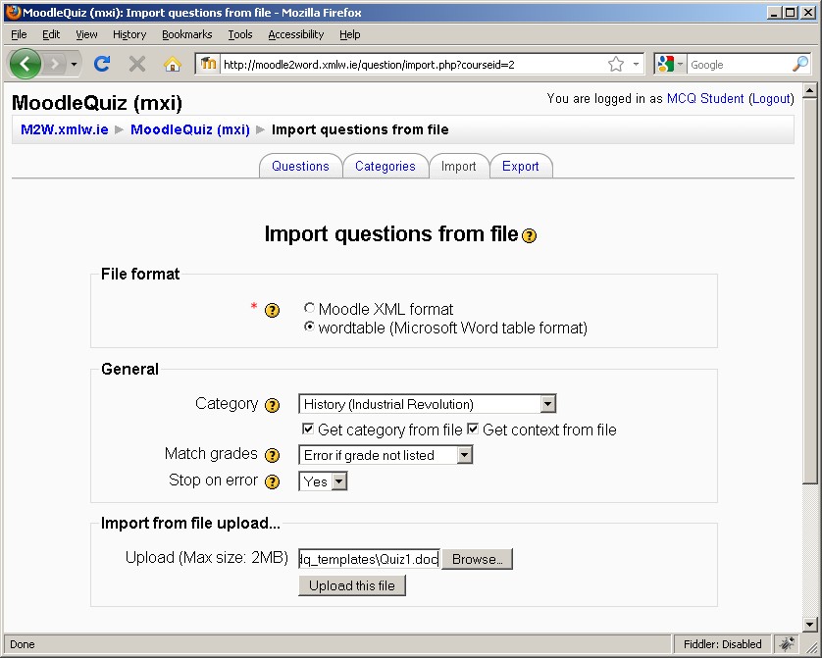822x658 pixels.
Task: Open the View menu
Action: click(86, 34)
